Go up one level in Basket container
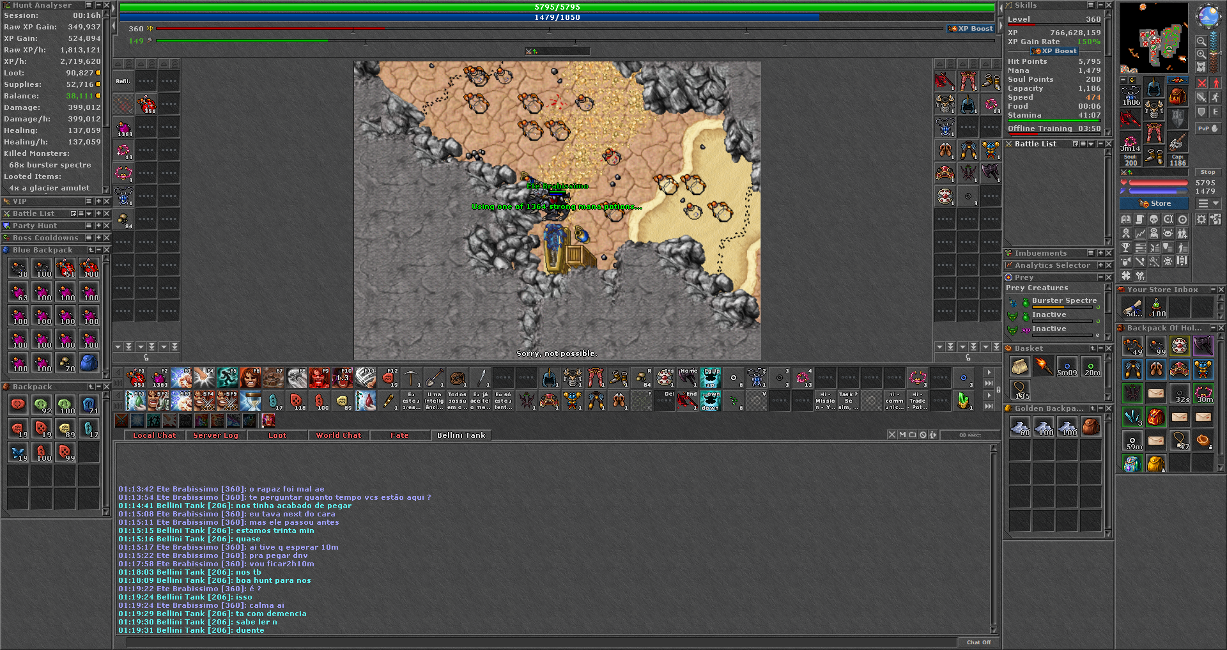 (x=1093, y=348)
